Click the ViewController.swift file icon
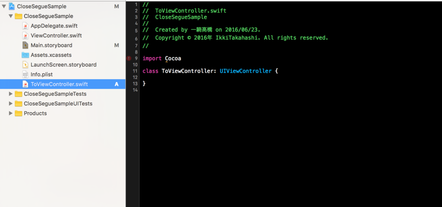Viewport: 442px width, 207px height. point(25,36)
